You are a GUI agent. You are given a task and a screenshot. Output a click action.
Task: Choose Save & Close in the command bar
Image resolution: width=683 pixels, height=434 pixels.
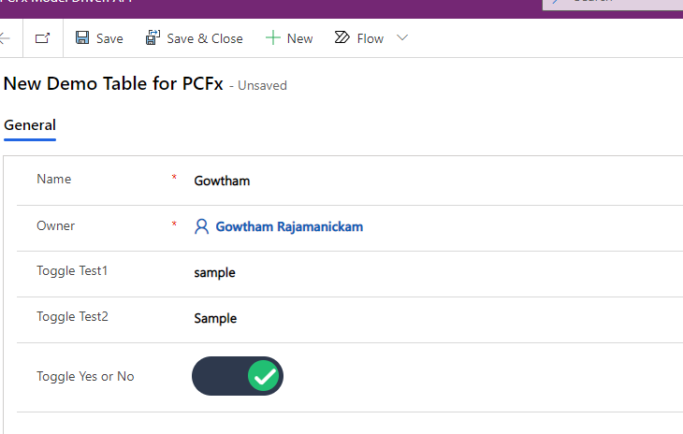point(204,38)
